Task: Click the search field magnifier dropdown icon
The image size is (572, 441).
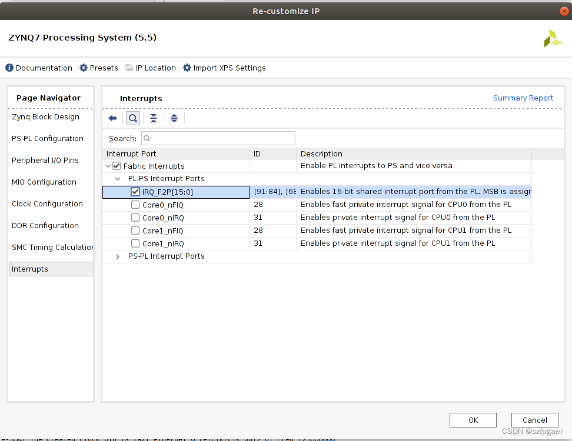Action: coord(147,139)
